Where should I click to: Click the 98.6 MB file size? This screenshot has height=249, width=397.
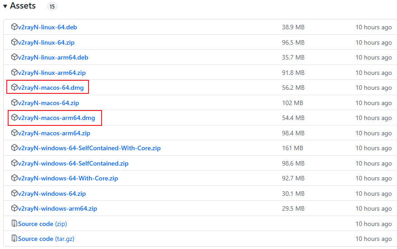pos(293,163)
